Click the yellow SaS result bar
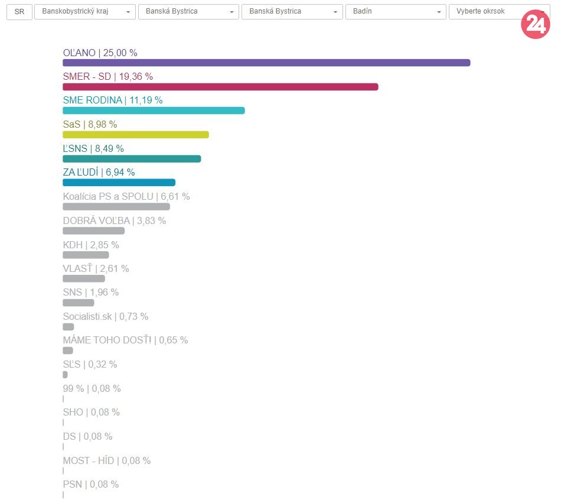 136,135
